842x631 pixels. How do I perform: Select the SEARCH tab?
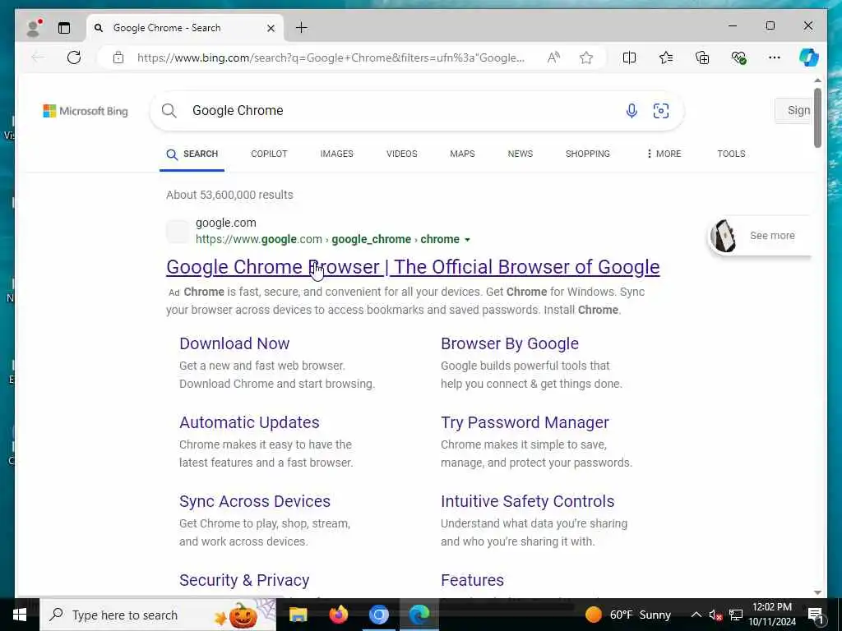[192, 154]
